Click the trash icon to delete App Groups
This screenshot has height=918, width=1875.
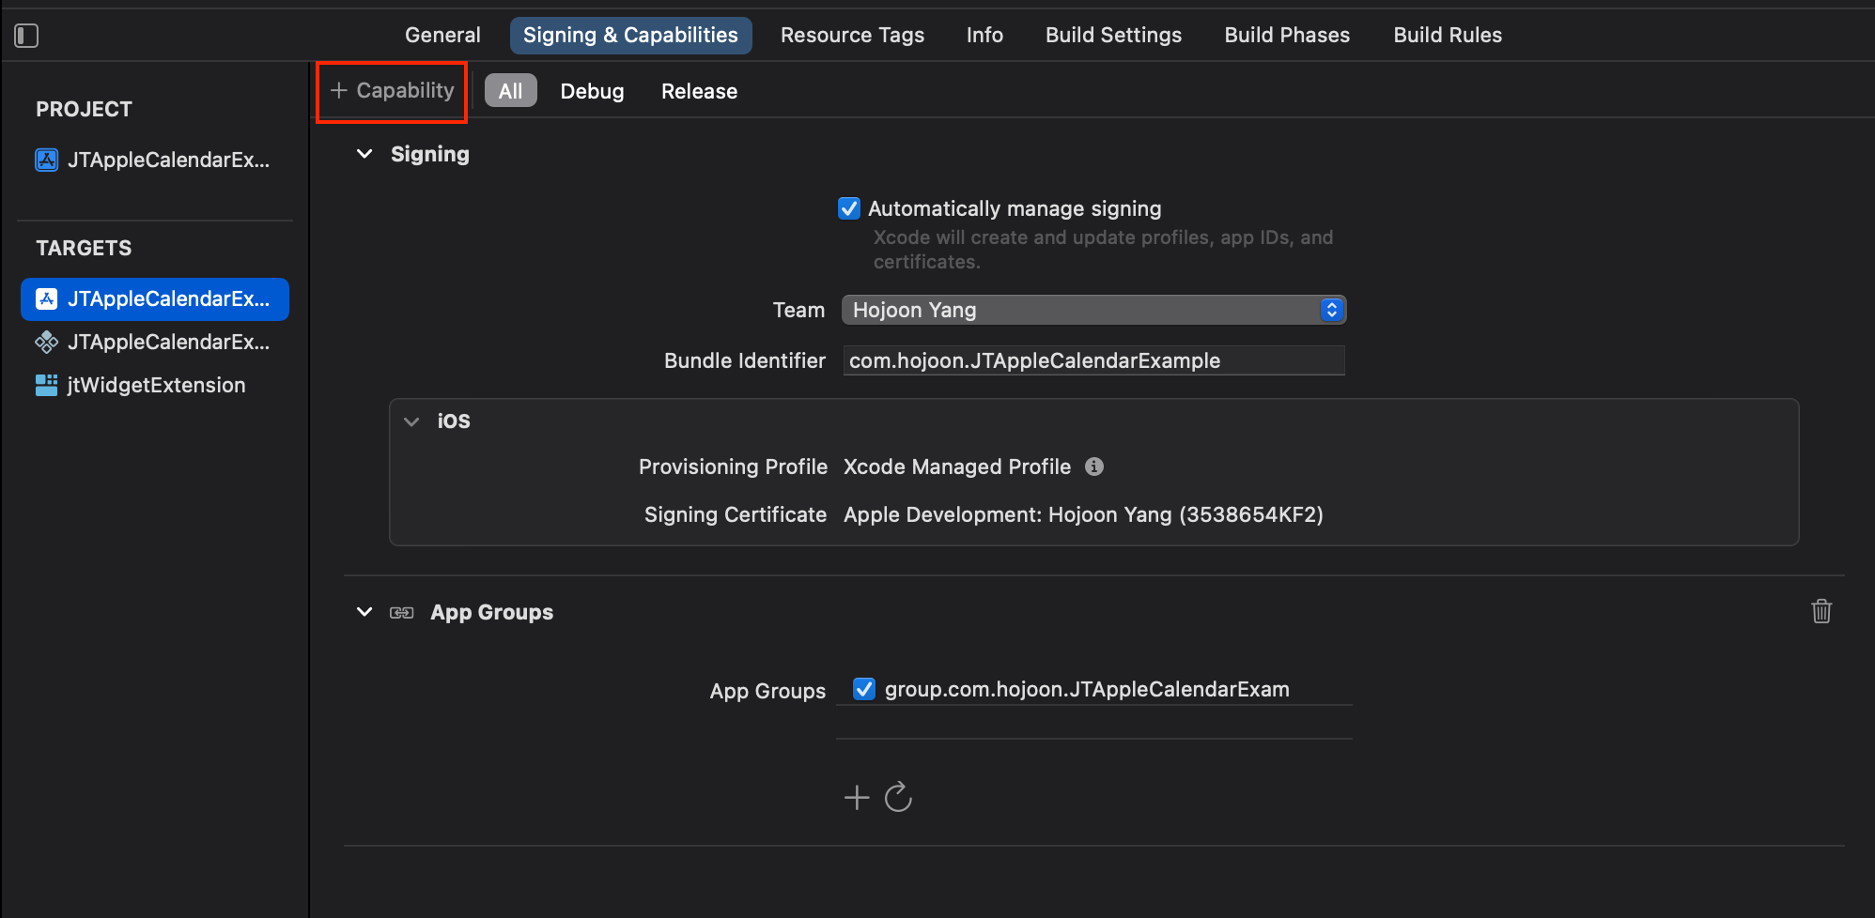point(1821,611)
